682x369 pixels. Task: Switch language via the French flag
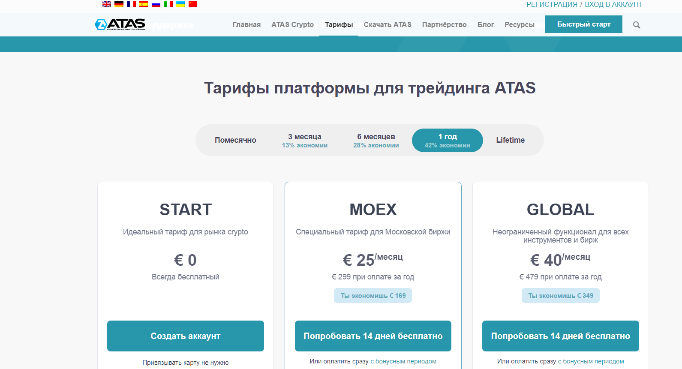[x=132, y=4]
